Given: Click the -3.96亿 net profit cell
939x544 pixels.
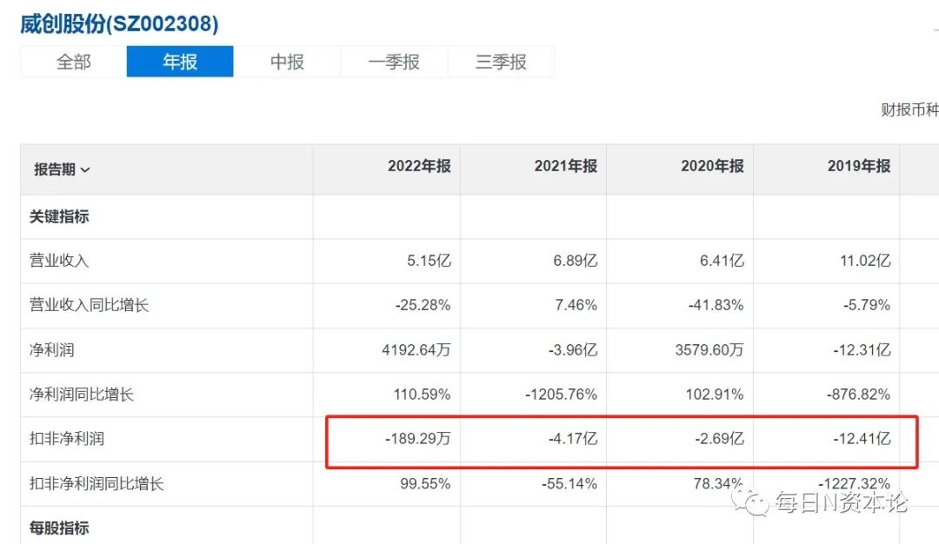Looking at the screenshot, I should 573,349.
